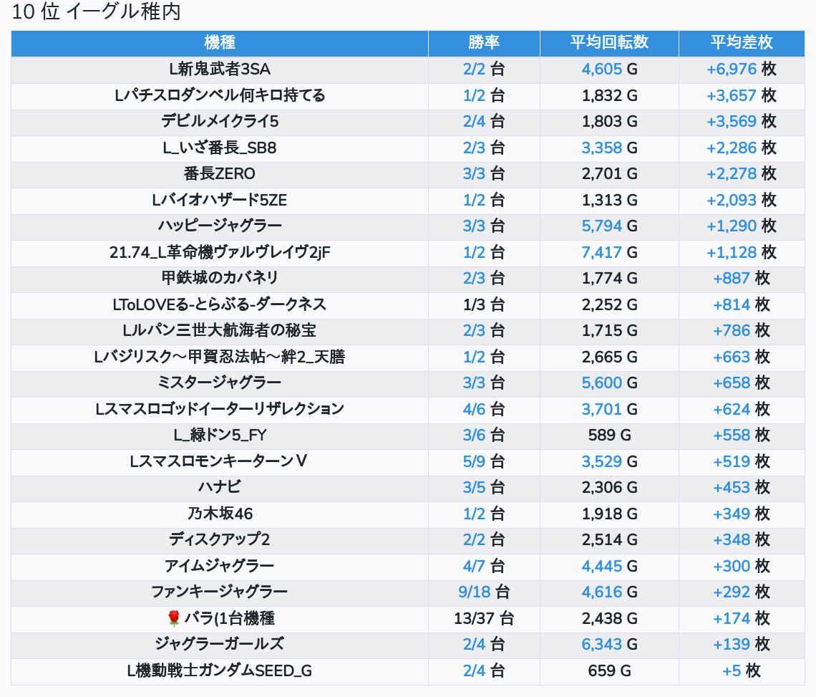Click the 番長ZERO machine name
This screenshot has height=697, width=816.
click(x=220, y=173)
